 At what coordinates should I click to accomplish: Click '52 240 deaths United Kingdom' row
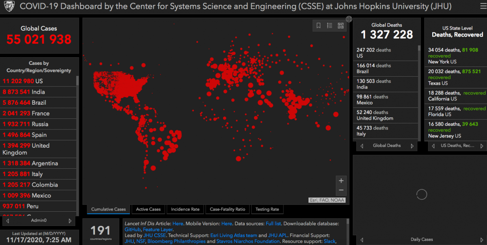click(x=385, y=115)
